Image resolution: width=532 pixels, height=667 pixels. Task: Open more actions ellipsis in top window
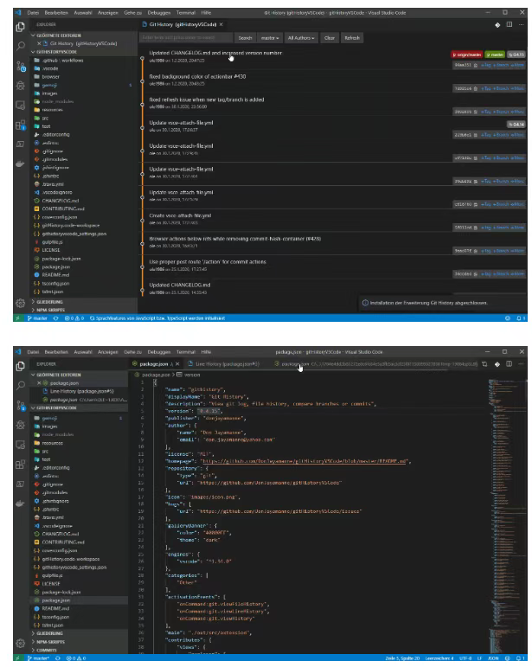point(521,25)
